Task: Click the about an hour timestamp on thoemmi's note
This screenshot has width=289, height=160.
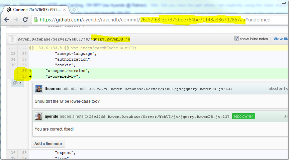Action: (279, 89)
